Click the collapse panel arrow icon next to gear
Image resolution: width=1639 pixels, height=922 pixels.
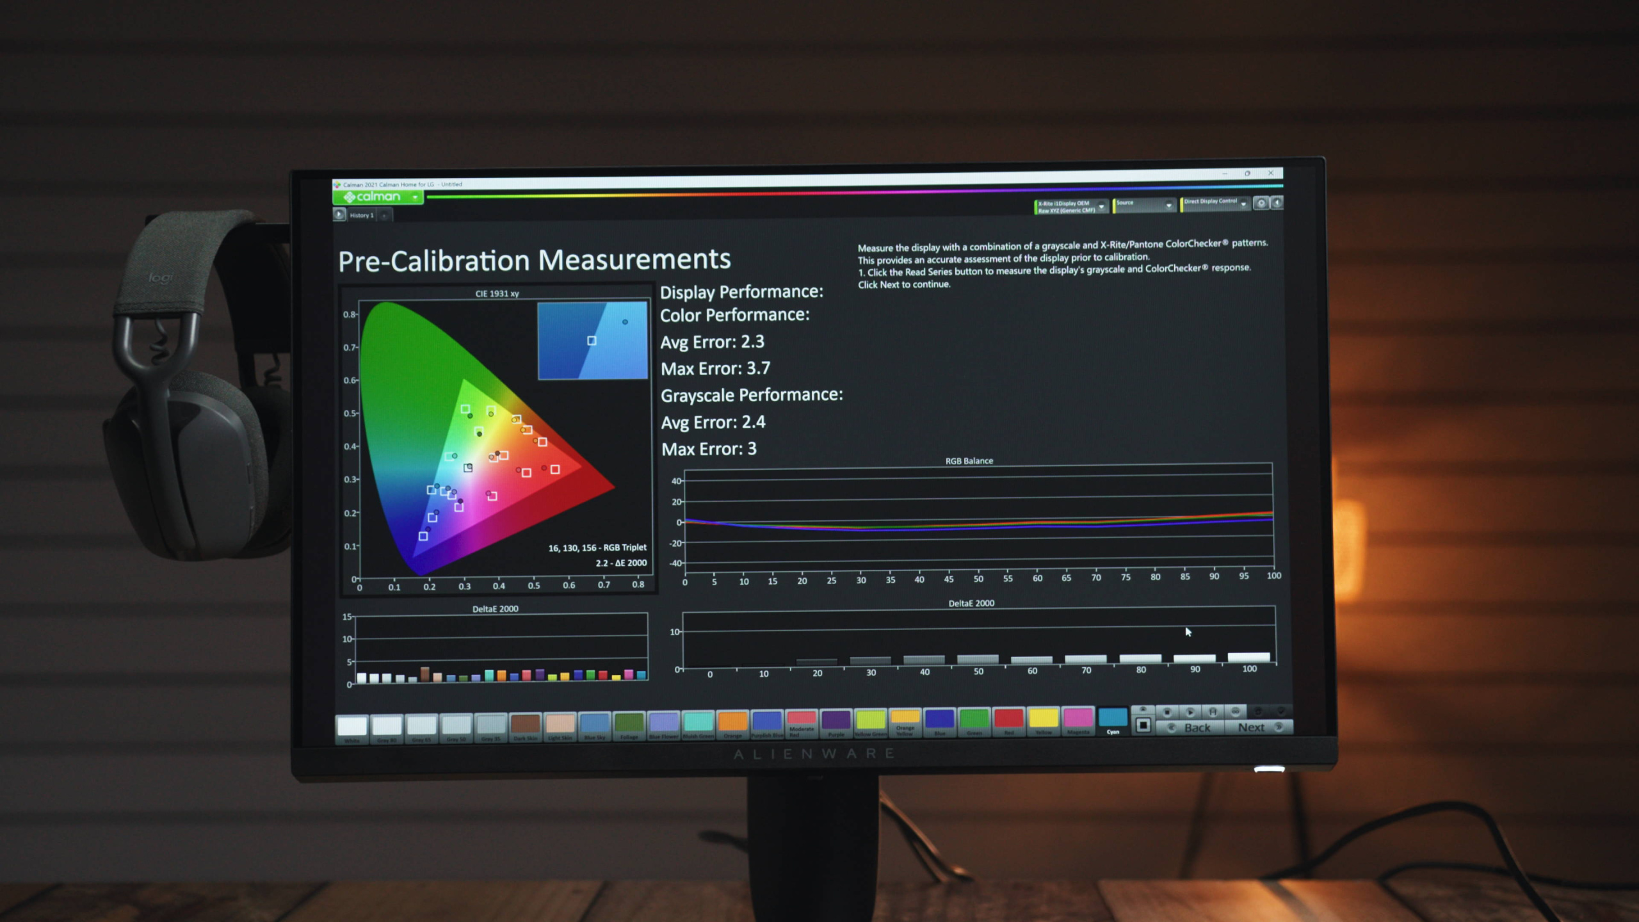(1277, 203)
